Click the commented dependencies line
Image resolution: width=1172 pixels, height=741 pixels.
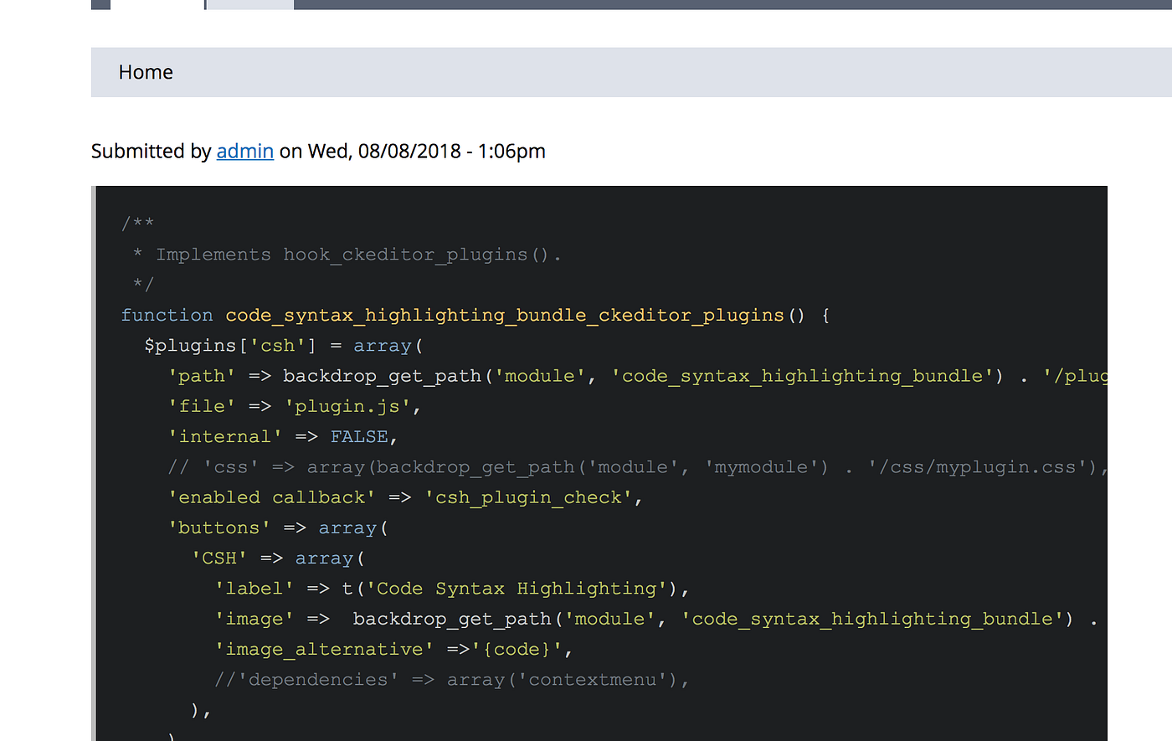[x=452, y=679]
